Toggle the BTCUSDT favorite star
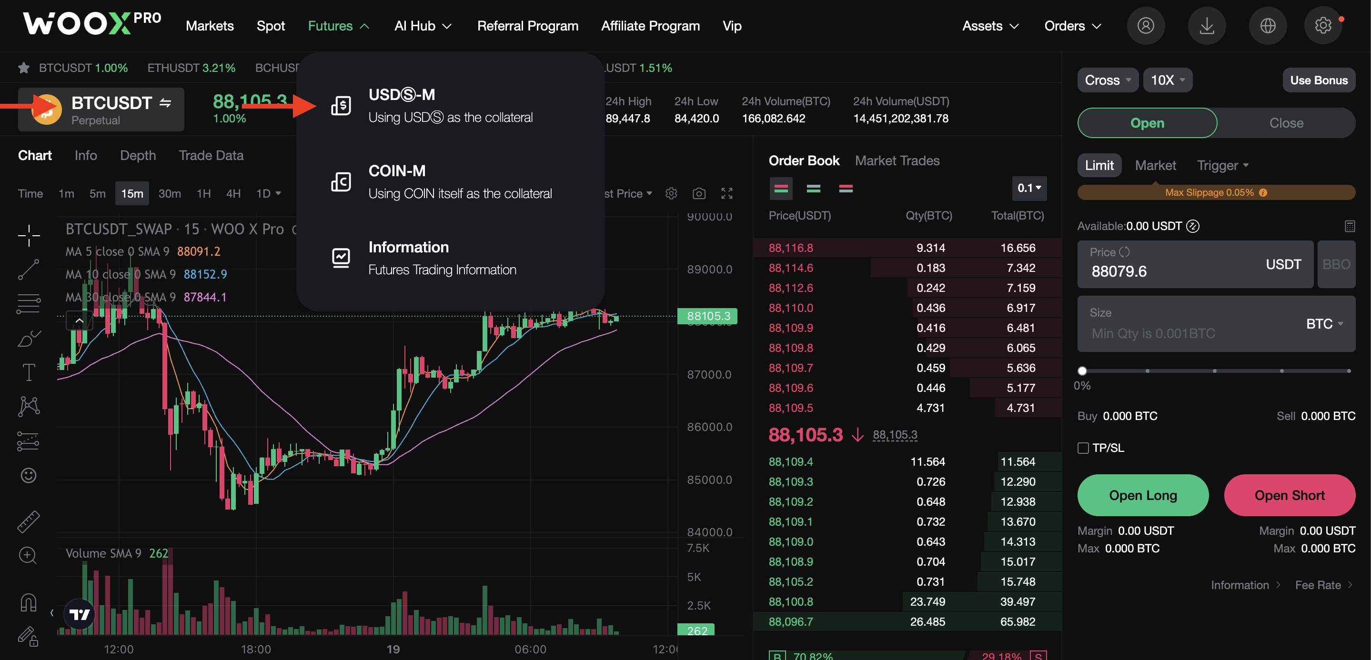1371x660 pixels. click(23, 68)
